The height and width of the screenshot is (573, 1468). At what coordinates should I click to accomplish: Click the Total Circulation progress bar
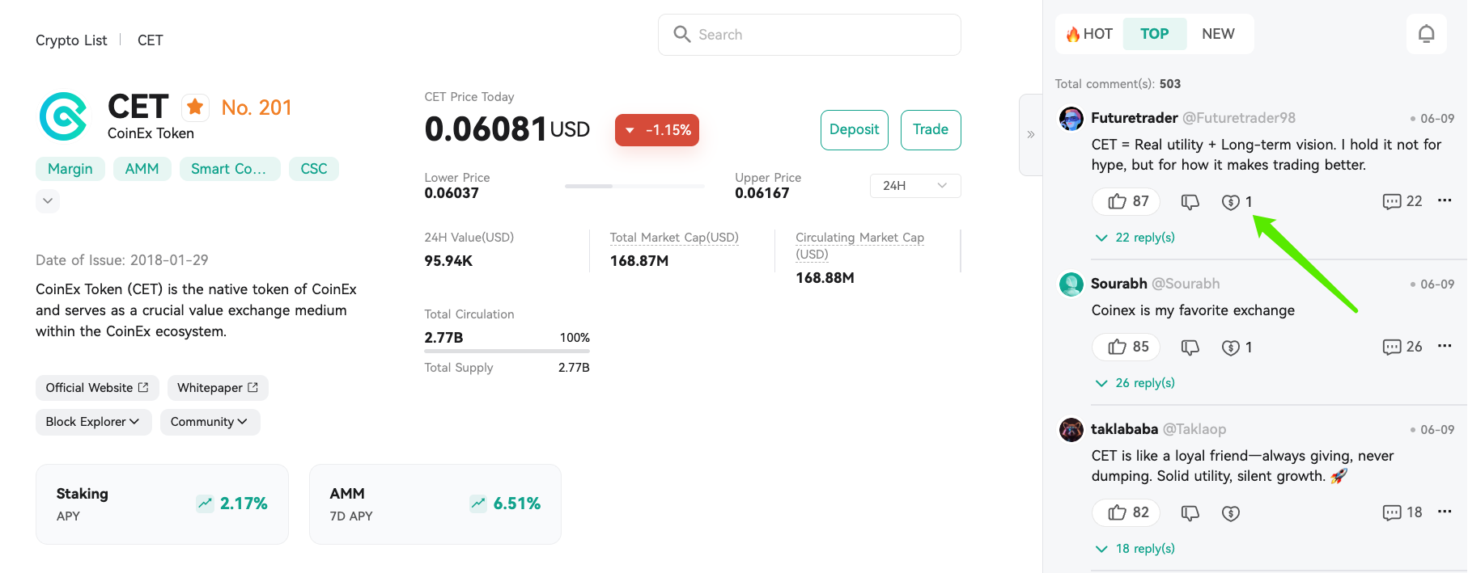pyautogui.click(x=507, y=351)
